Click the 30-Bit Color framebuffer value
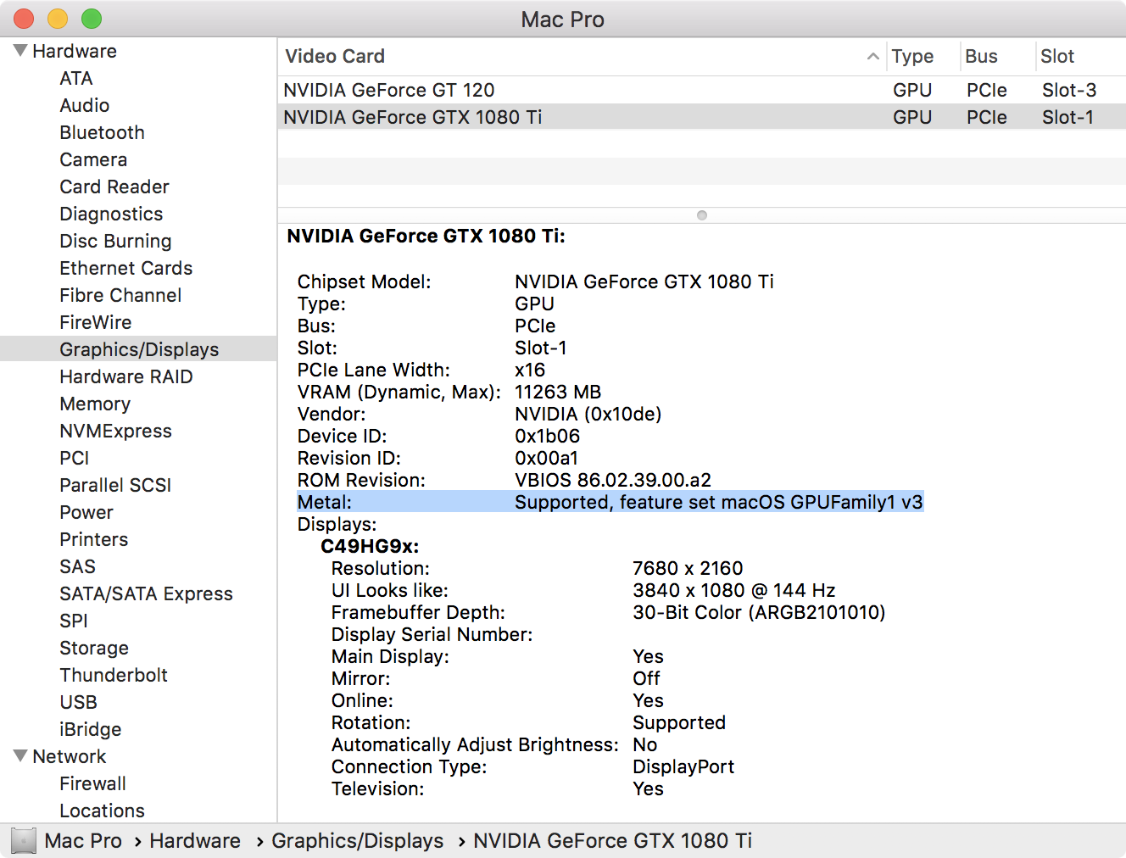Screen dimensions: 1126x858 [x=759, y=612]
